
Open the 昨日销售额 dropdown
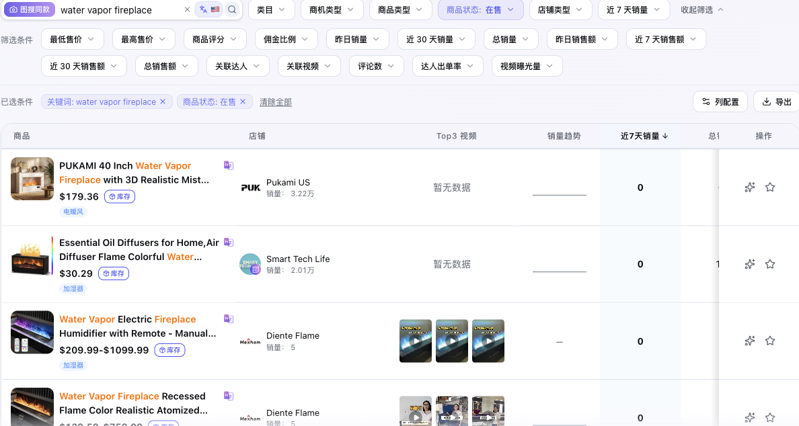pos(582,39)
